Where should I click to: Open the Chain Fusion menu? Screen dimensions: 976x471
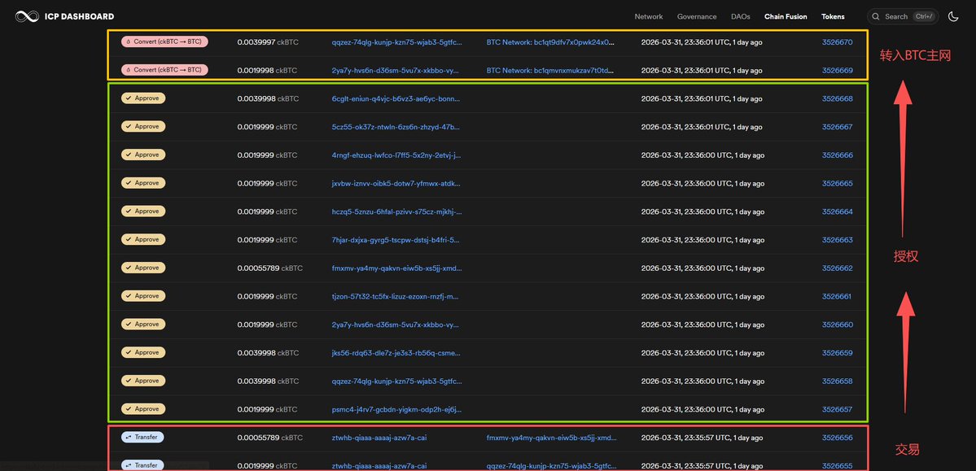[x=786, y=17]
